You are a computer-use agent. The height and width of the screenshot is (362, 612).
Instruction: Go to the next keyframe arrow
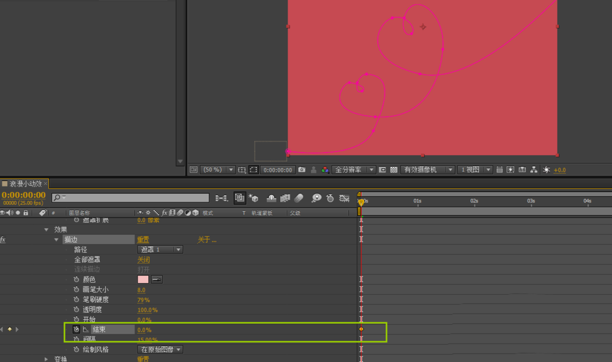(17, 329)
